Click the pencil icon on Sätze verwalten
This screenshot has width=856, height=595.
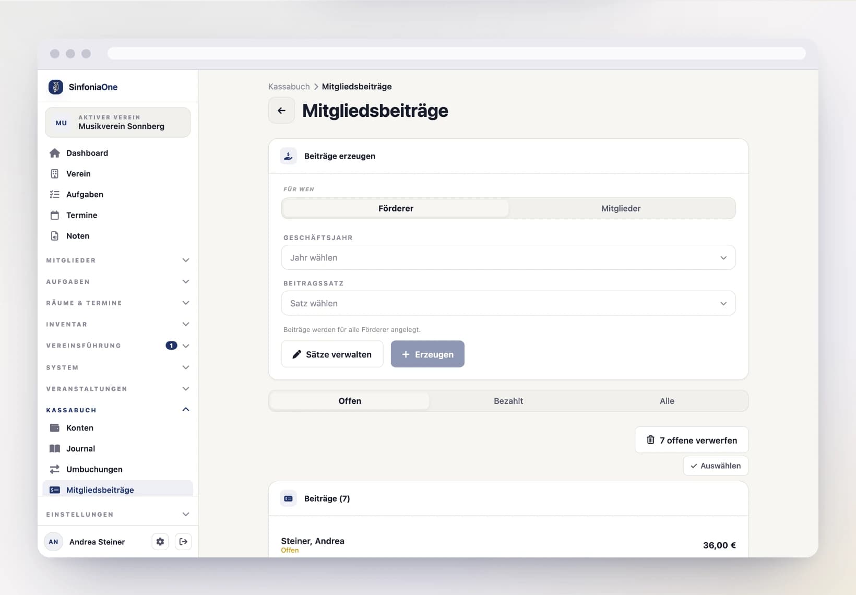click(296, 354)
